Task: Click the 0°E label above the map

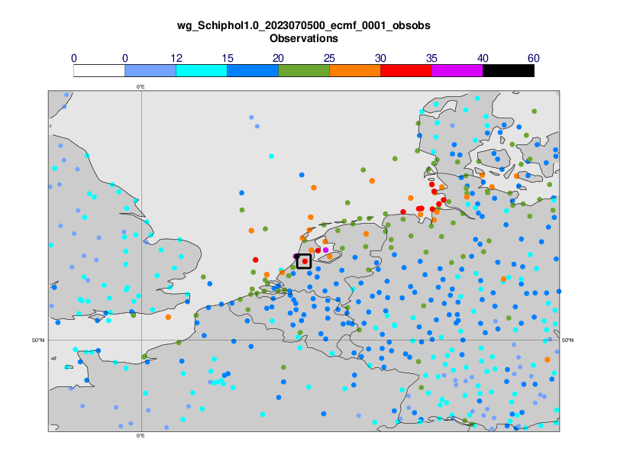Action: (141, 87)
